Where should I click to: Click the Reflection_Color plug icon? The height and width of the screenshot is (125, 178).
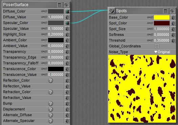(x=67, y=81)
